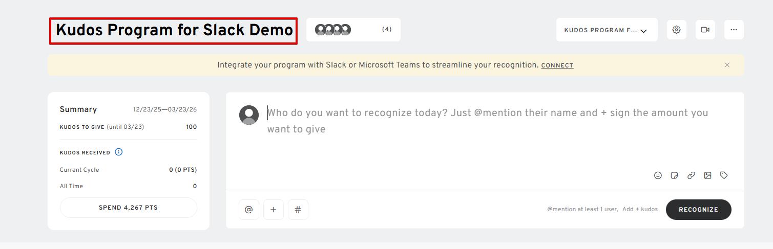Open program settings gear
The image size is (773, 249).
tap(676, 30)
